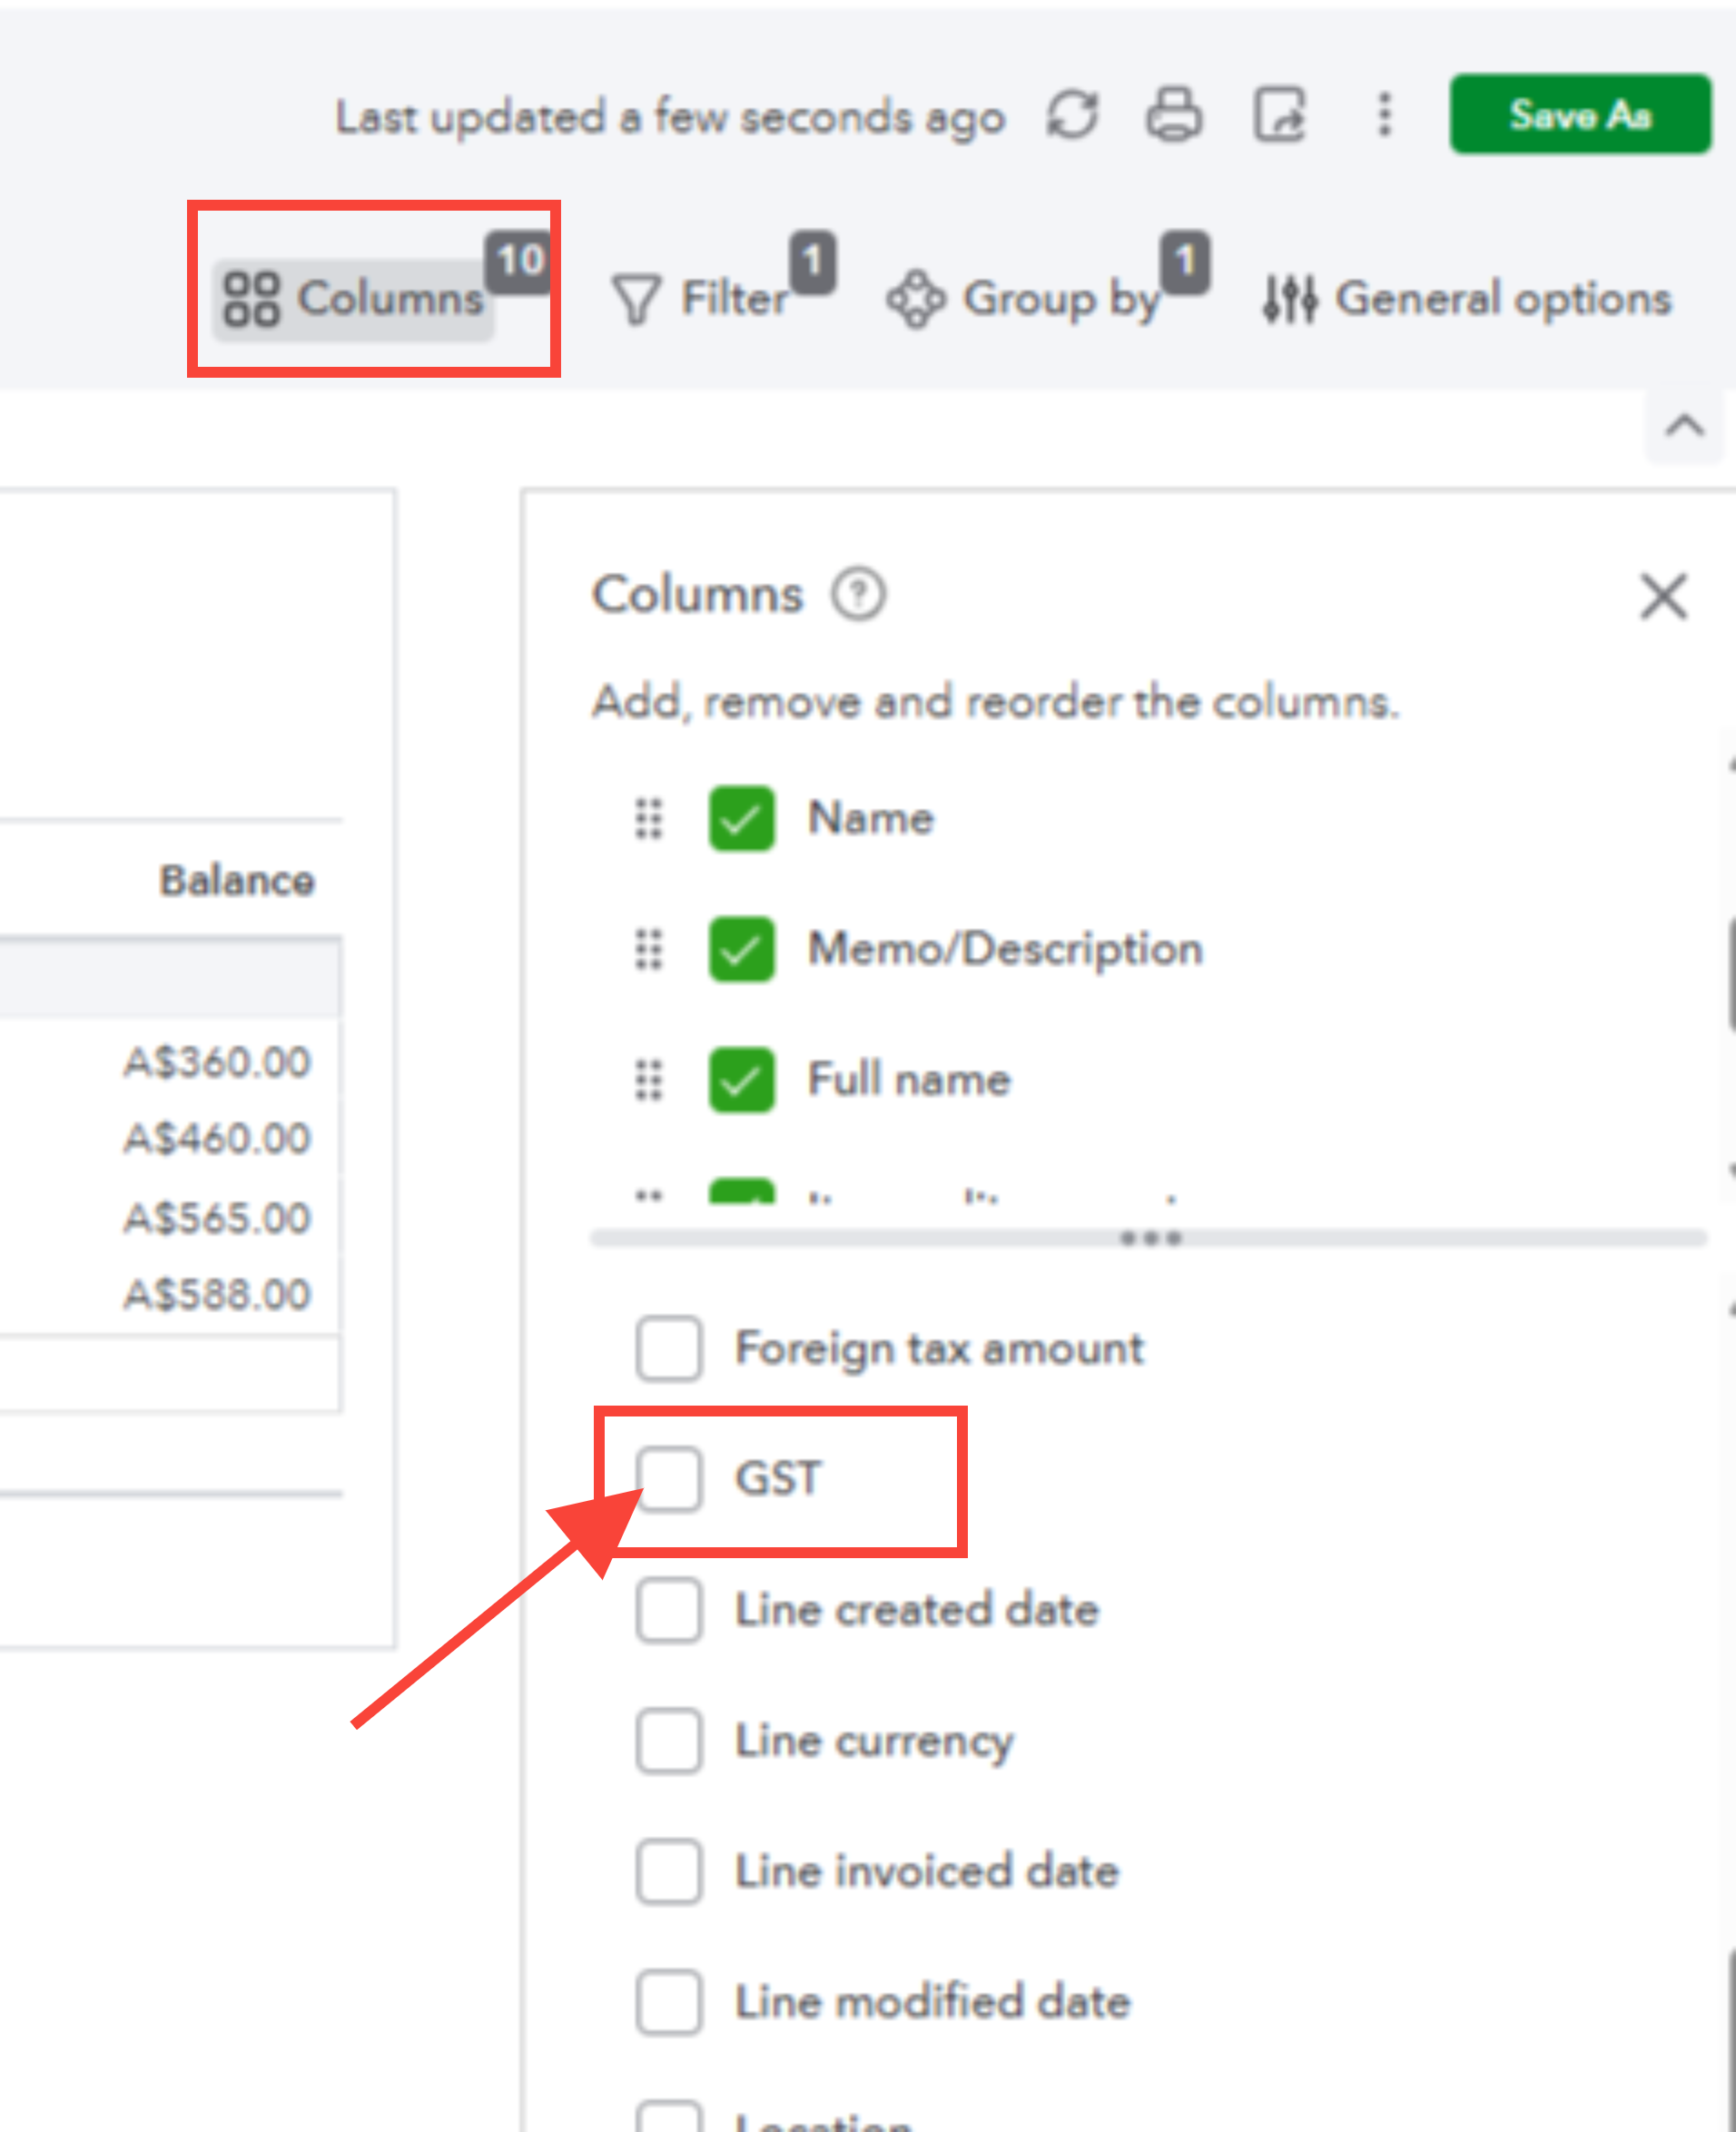Click the print report icon
This screenshot has width=1736, height=2132.
click(x=1174, y=115)
